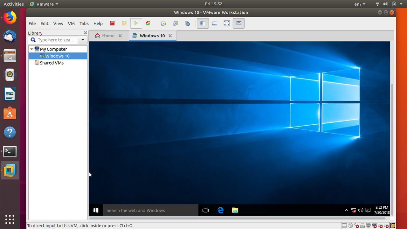Open the VM menu

pyautogui.click(x=71, y=23)
